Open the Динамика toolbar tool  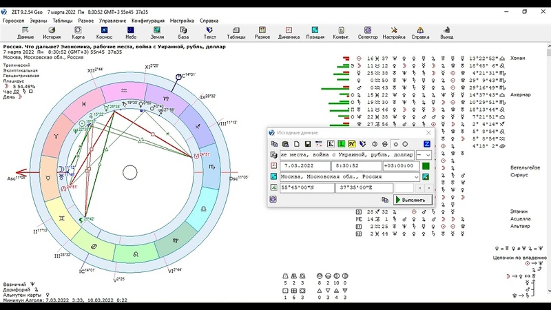click(289, 32)
